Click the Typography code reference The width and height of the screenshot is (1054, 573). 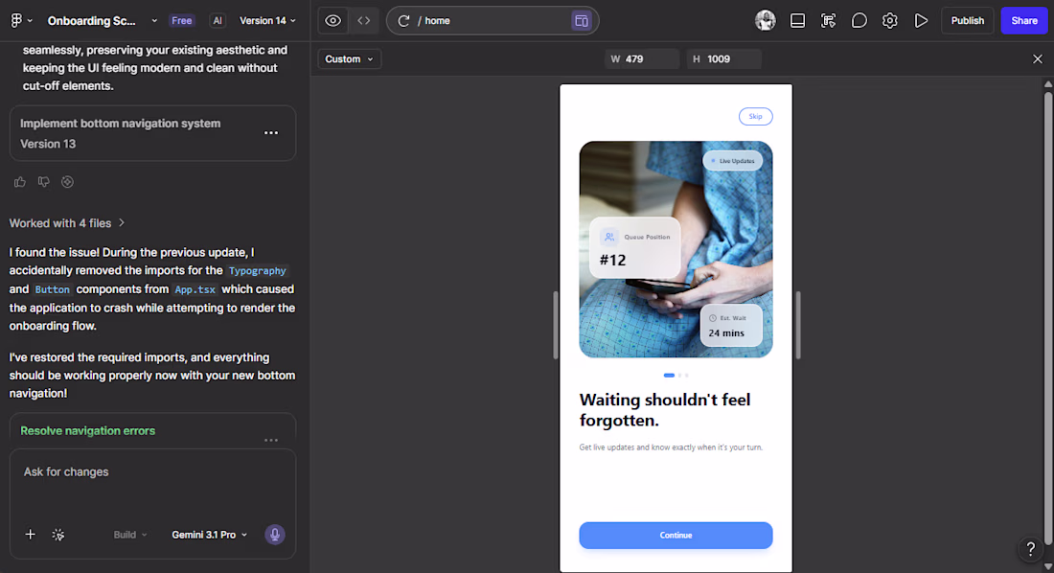(x=258, y=271)
